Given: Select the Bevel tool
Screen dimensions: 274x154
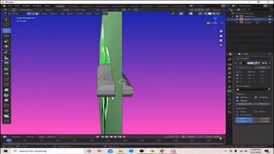Looking at the screenshot, I should (x=6, y=74).
